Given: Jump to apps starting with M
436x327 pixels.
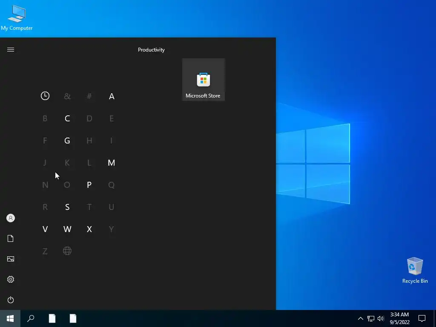Looking at the screenshot, I should coord(111,163).
